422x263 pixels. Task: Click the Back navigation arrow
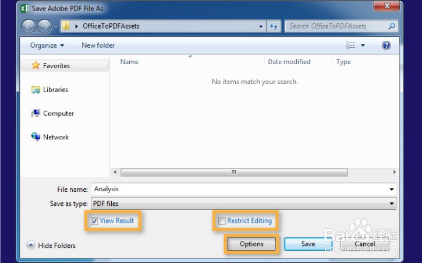(x=29, y=26)
